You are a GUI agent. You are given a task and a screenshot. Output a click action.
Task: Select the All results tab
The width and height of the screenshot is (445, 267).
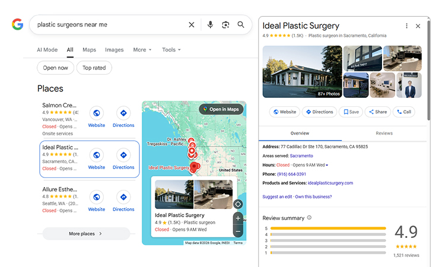click(x=70, y=50)
